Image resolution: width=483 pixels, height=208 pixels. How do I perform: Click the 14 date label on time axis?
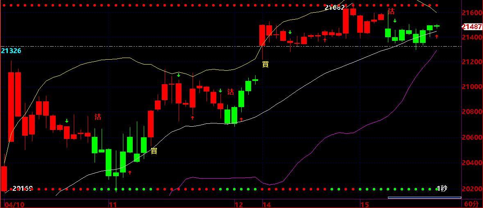[266, 204]
